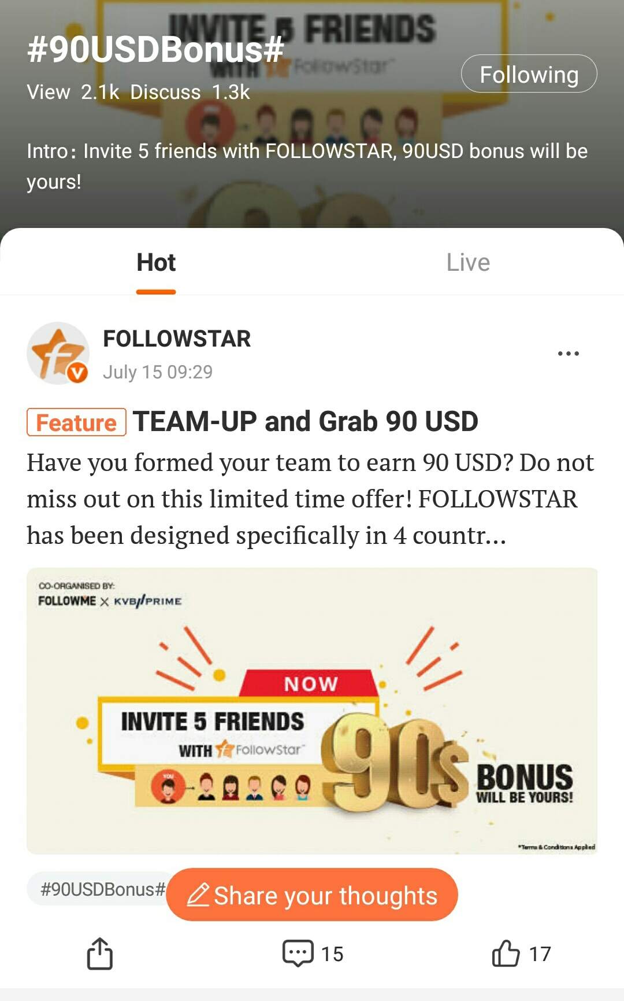
Task: Tap the orange verified V badge
Action: pyautogui.click(x=77, y=373)
